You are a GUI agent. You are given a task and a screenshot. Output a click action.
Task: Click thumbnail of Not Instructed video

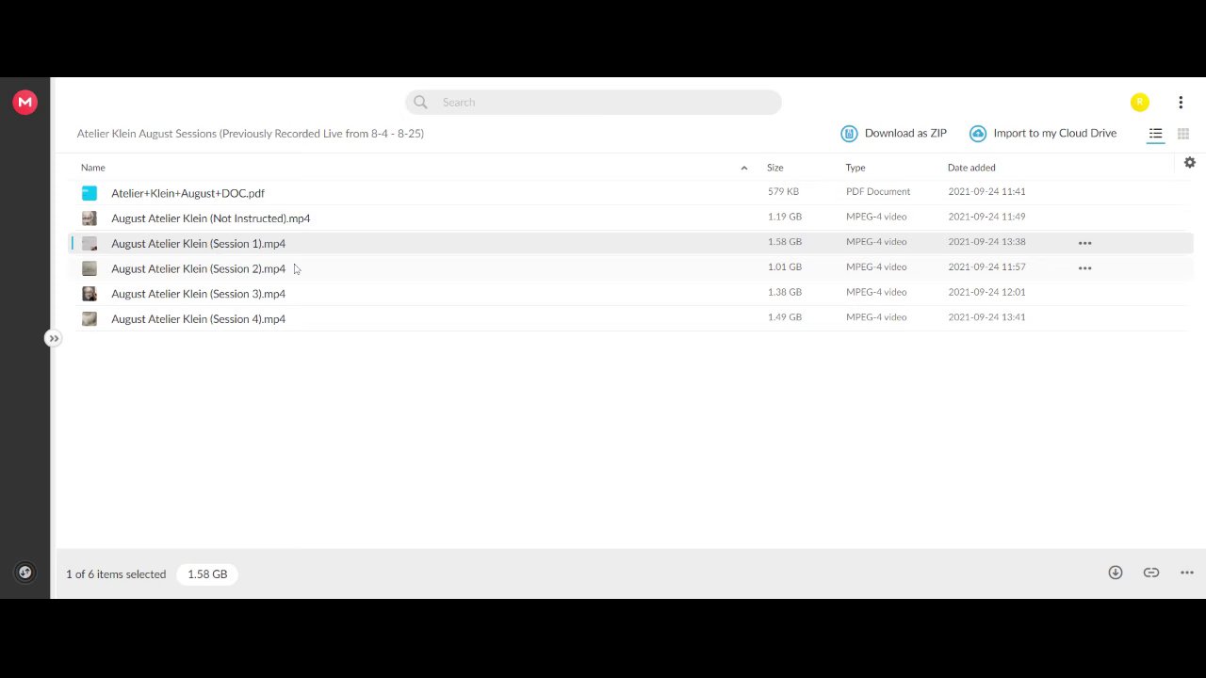[x=90, y=218]
